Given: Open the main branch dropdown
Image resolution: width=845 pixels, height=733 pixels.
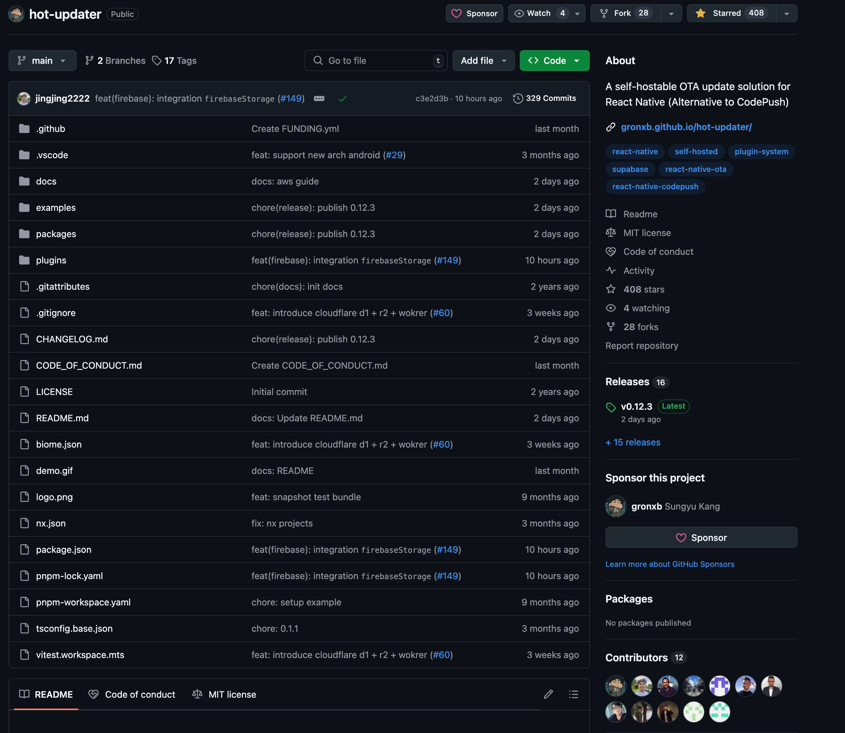Looking at the screenshot, I should tap(42, 61).
